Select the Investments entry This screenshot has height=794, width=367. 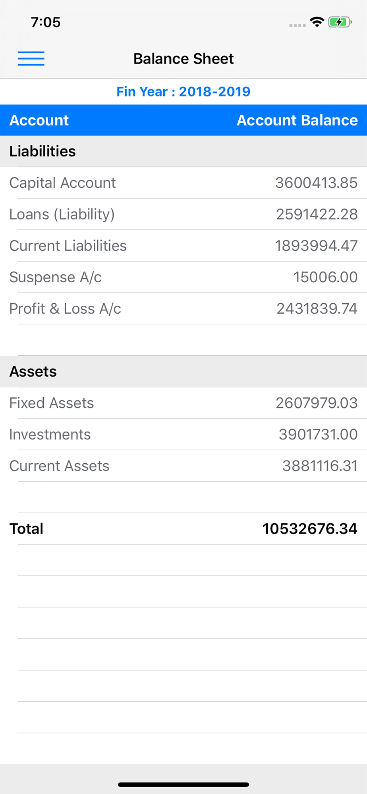click(183, 434)
